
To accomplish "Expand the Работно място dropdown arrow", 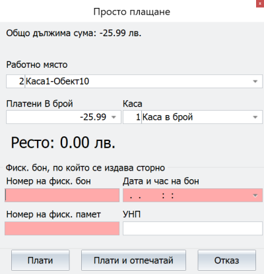I will click(x=255, y=82).
